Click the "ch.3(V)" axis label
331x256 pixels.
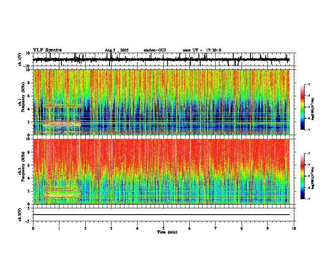point(20,215)
